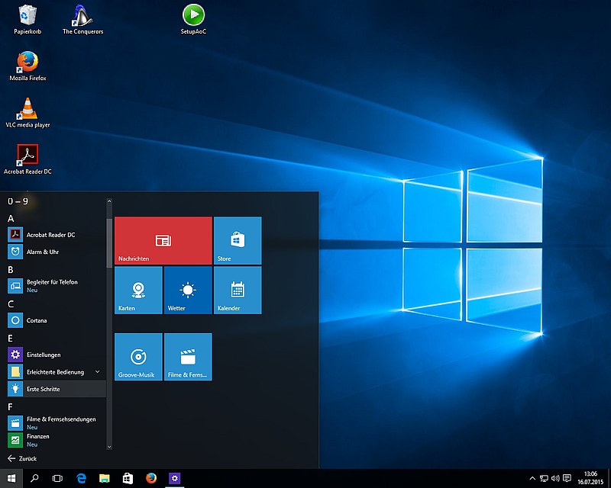Screen dimensions: 611x488
Task: Show hidden system tray icons
Action: coord(532,478)
